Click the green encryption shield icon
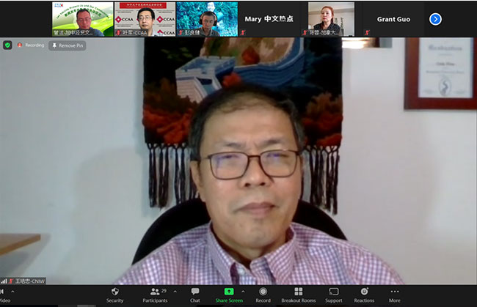The height and width of the screenshot is (307, 477). coord(7,45)
